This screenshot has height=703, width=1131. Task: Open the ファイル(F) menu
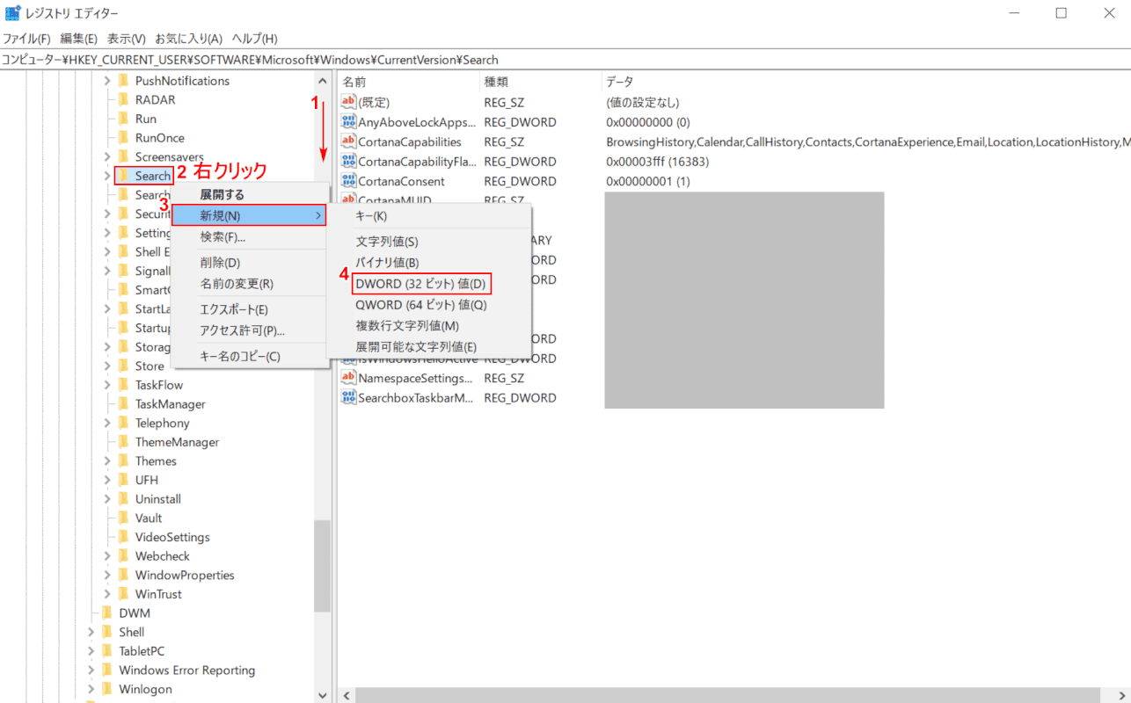[x=26, y=39]
